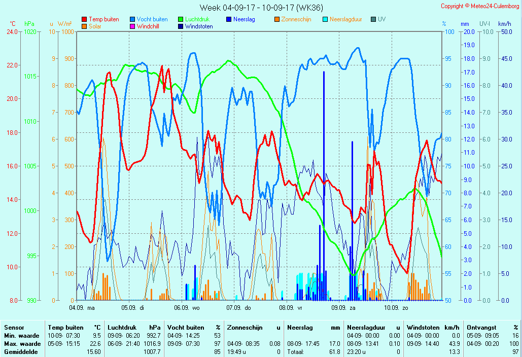Click the Sensor column header in table
The image size is (522, 357).
pos(14,328)
